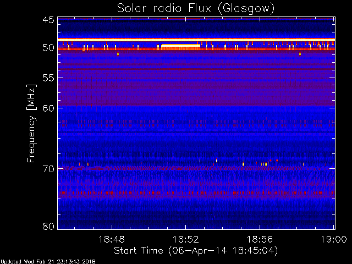Image resolution: width=352 pixels, height=264 pixels.
Task: Click the 70 frequency tick label
Action: [x=48, y=169]
